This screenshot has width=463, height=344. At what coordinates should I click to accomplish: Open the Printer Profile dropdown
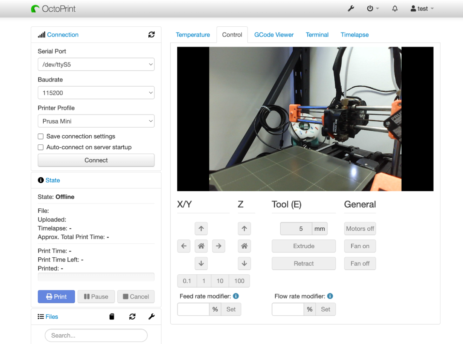[96, 121]
